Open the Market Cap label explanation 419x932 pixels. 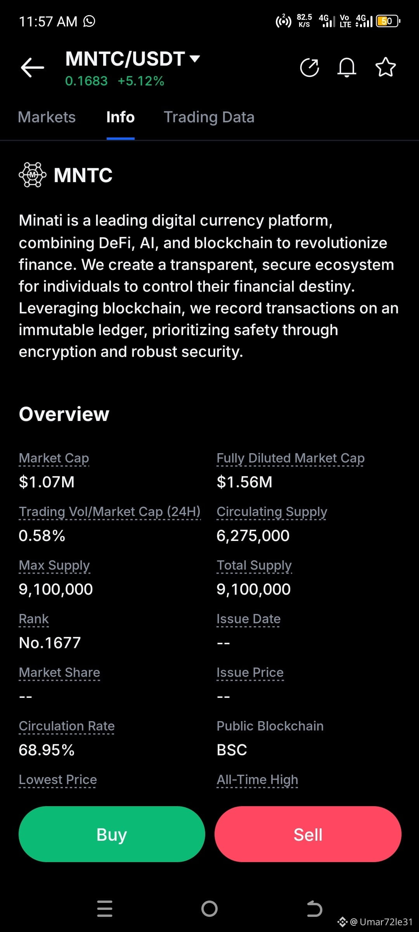click(54, 458)
